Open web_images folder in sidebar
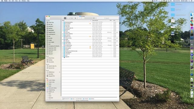This screenshot has width=194, height=109. point(50,42)
